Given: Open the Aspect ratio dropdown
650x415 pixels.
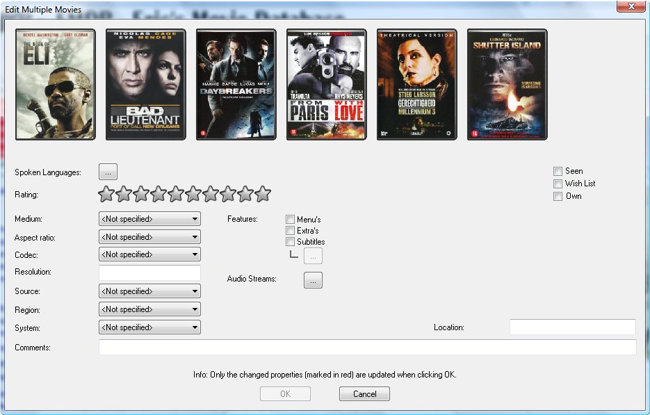Looking at the screenshot, I should click(149, 237).
